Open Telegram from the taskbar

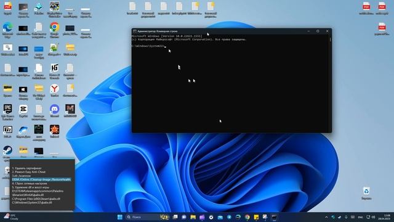coord(229,217)
